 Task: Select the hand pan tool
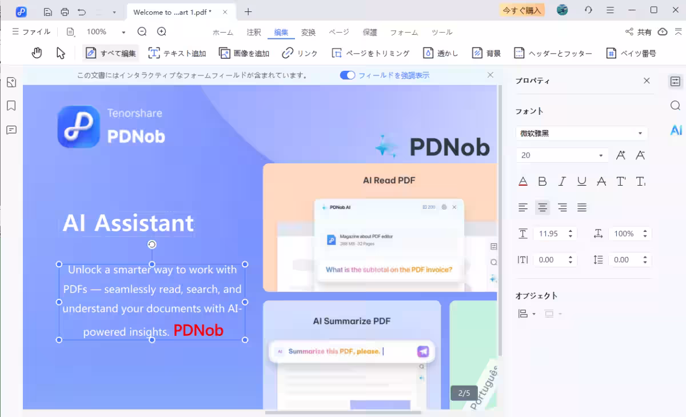[37, 53]
